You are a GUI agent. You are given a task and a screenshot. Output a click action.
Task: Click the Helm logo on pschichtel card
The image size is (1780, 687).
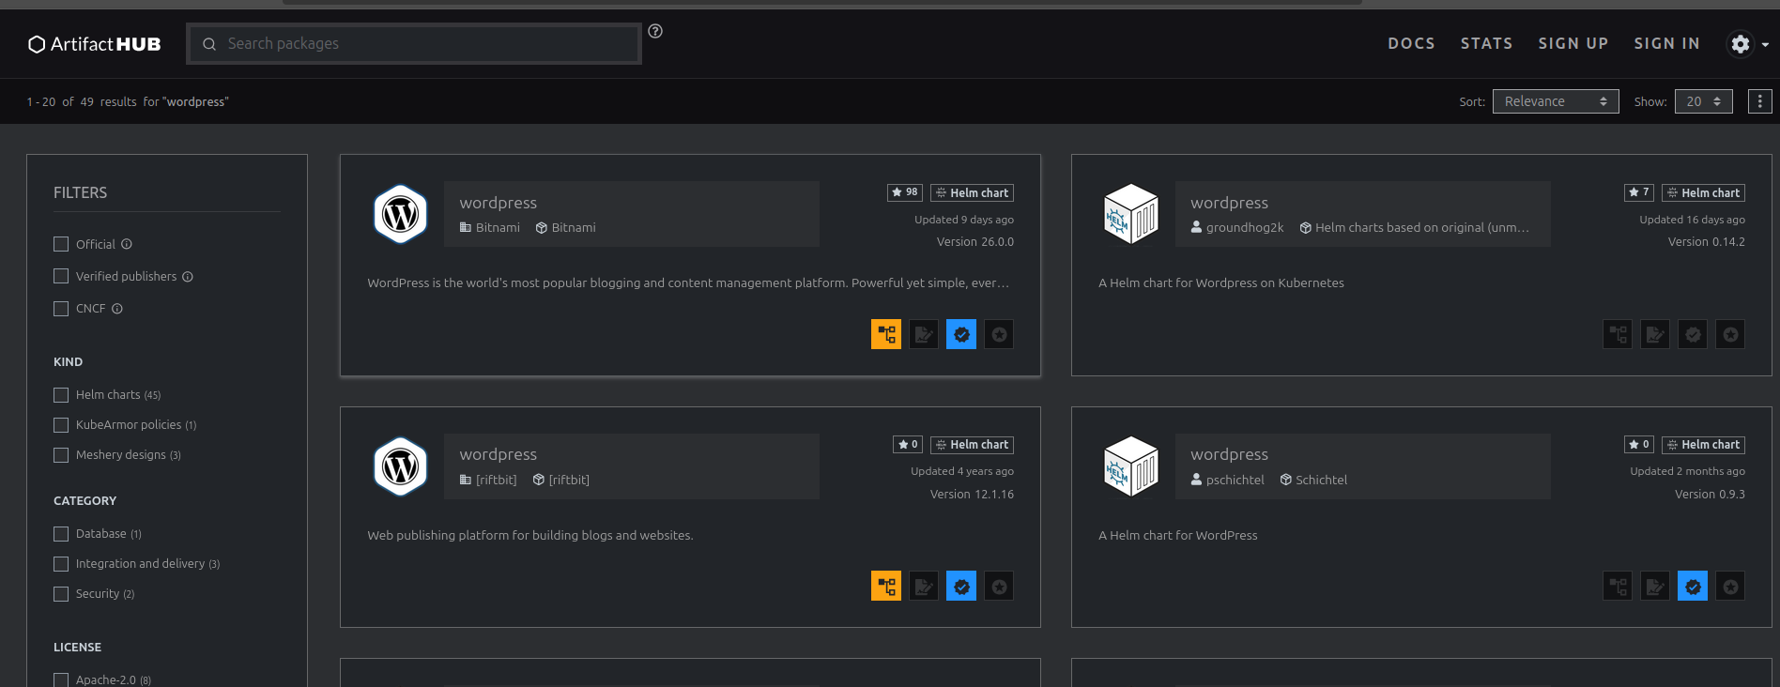(1131, 466)
